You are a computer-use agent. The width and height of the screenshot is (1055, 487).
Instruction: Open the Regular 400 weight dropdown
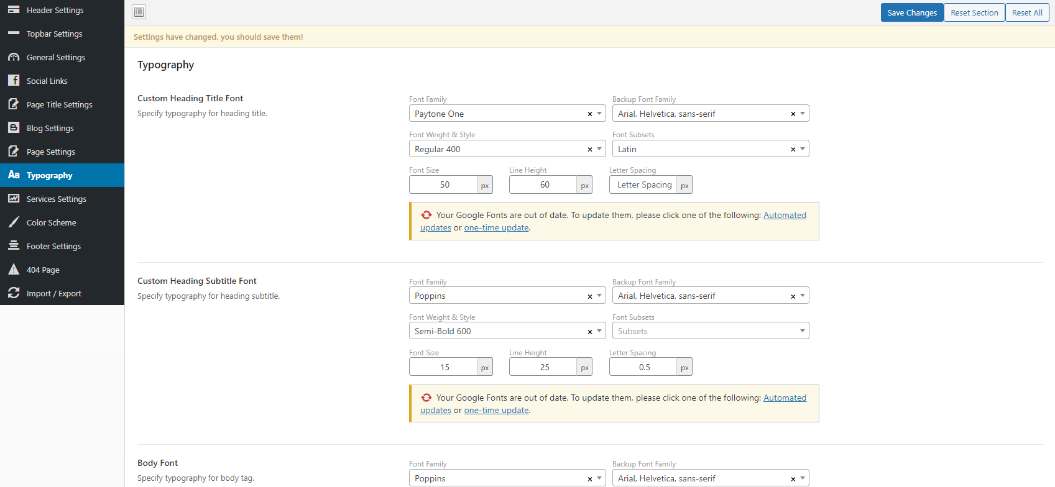[507, 149]
